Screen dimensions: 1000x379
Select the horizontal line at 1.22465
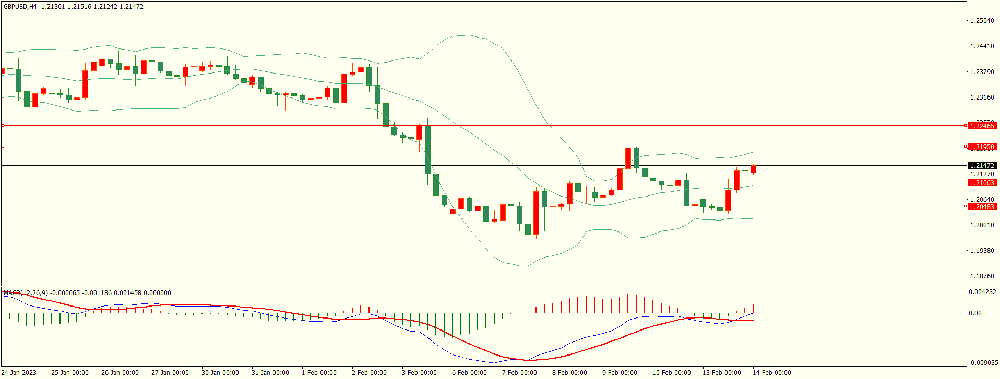point(483,126)
